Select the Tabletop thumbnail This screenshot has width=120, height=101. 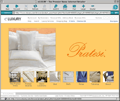coord(95,77)
